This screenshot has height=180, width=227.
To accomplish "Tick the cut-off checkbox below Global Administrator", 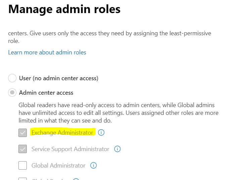I will click(x=22, y=179).
